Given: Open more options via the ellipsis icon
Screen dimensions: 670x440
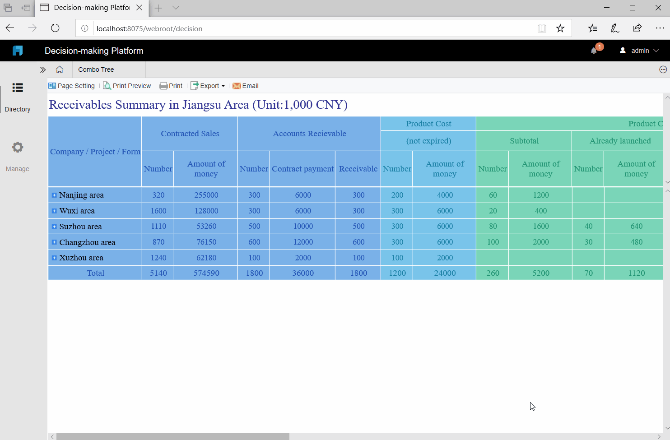Looking at the screenshot, I should [663, 69].
